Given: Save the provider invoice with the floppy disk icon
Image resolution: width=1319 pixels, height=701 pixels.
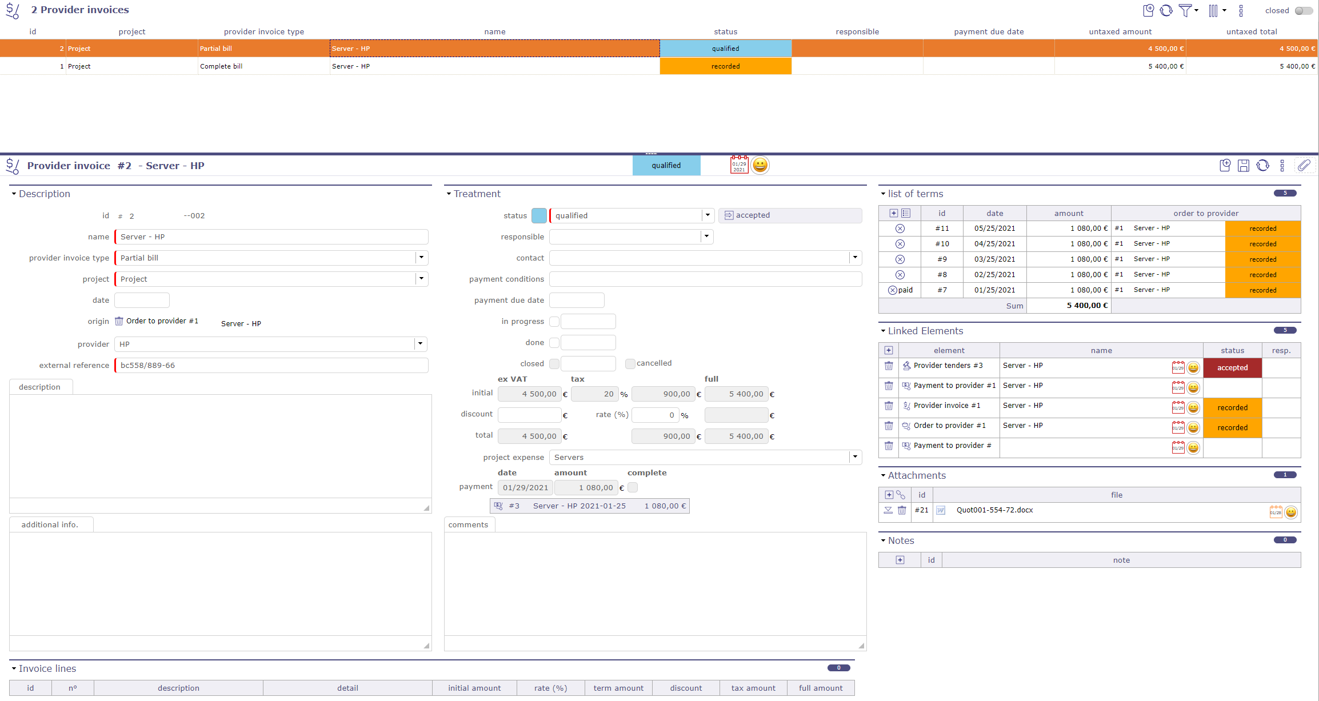Looking at the screenshot, I should 1244,165.
